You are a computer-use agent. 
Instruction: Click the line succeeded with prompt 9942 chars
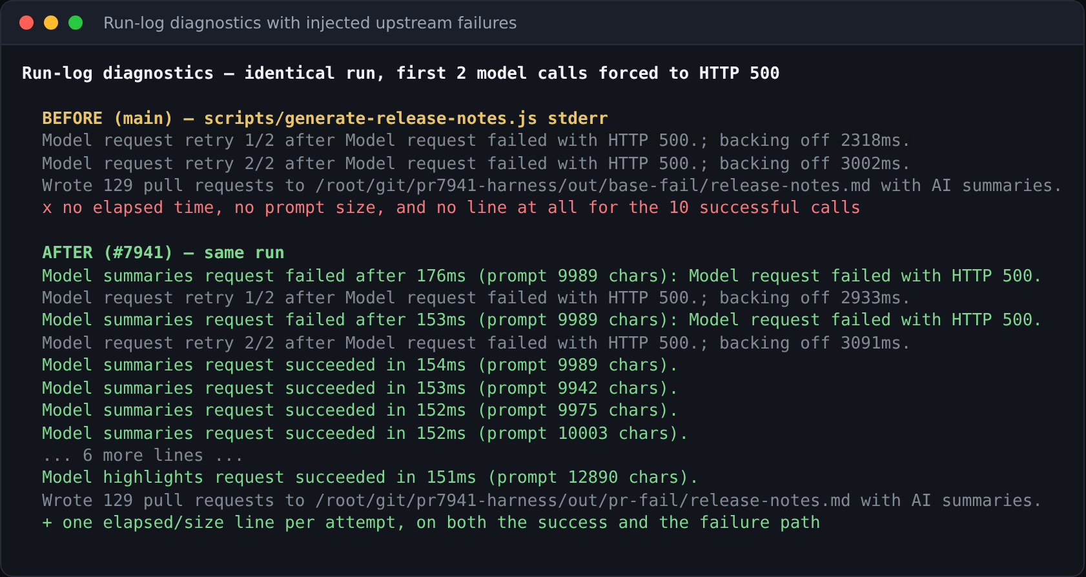(x=360, y=388)
